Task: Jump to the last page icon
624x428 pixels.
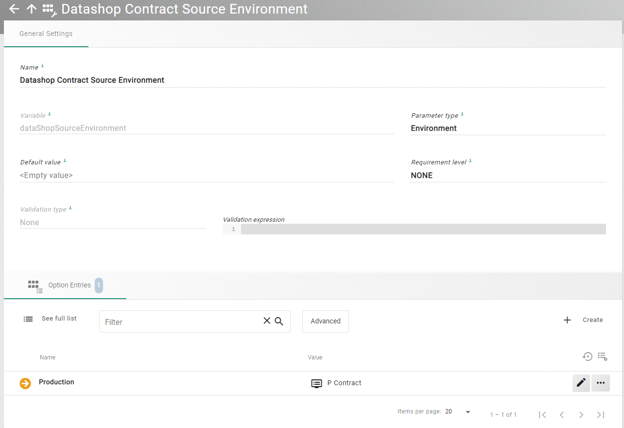Action: (601, 414)
